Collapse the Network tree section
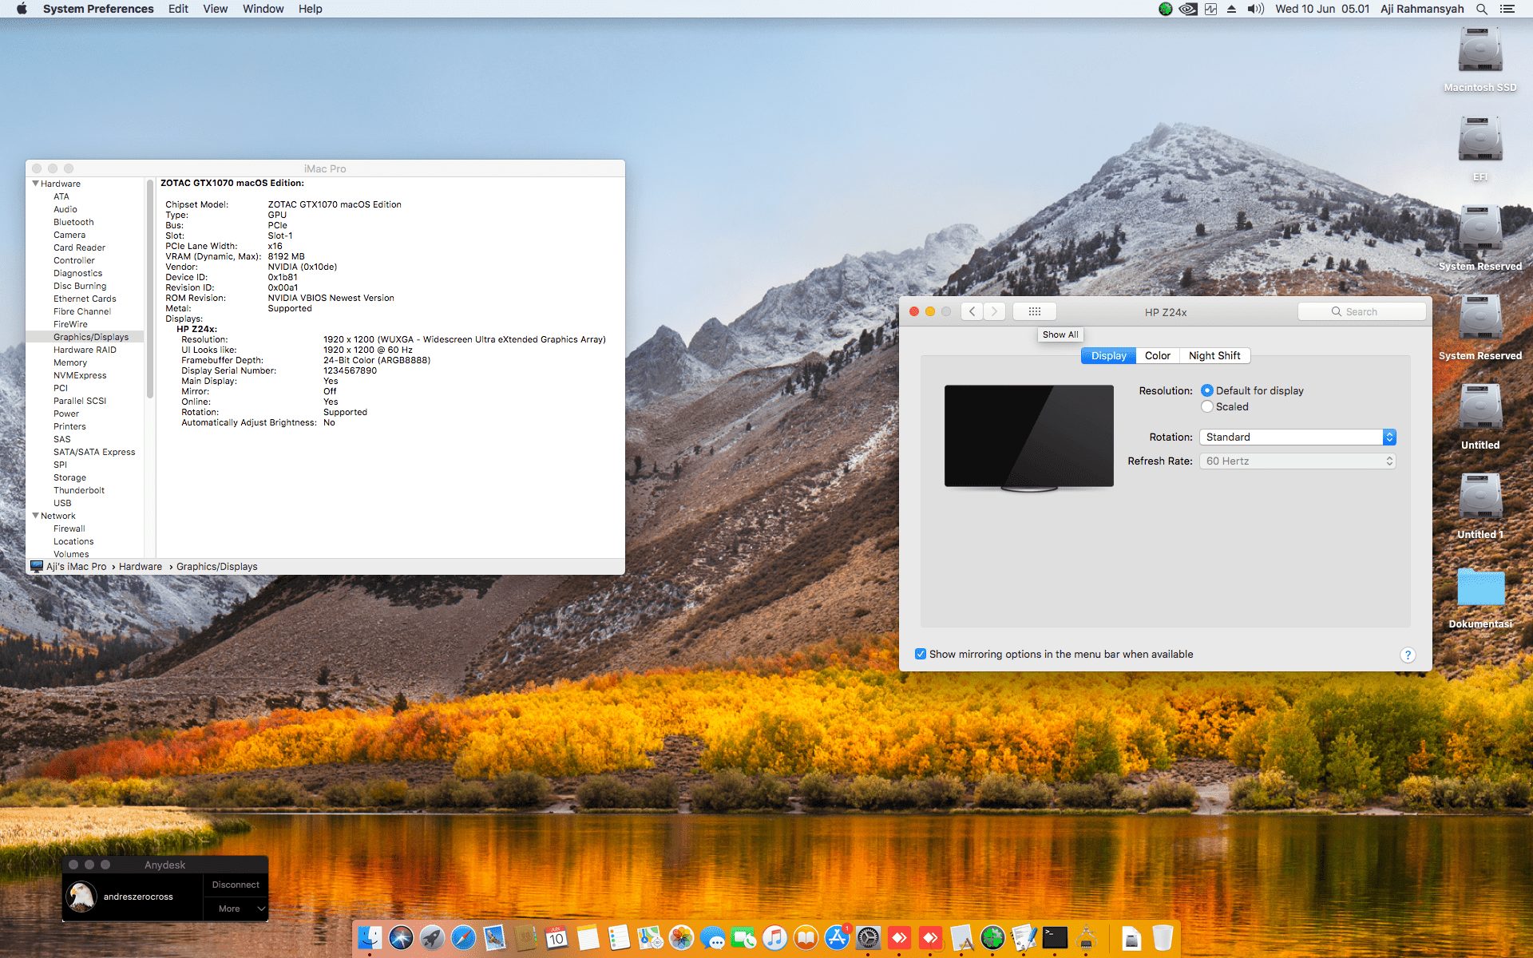 [x=35, y=516]
